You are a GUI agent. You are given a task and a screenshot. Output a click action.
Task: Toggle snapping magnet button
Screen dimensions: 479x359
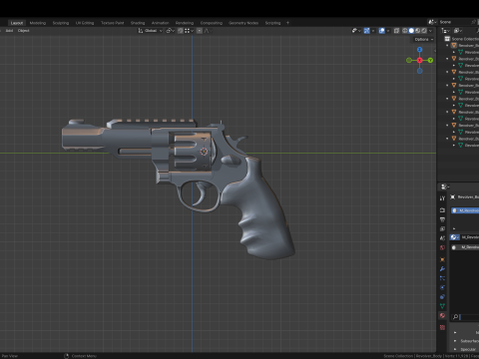180,31
